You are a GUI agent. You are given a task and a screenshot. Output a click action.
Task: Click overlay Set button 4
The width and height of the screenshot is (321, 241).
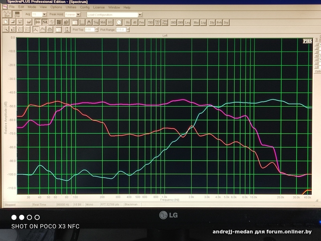pyautogui.click(x=316, y=56)
